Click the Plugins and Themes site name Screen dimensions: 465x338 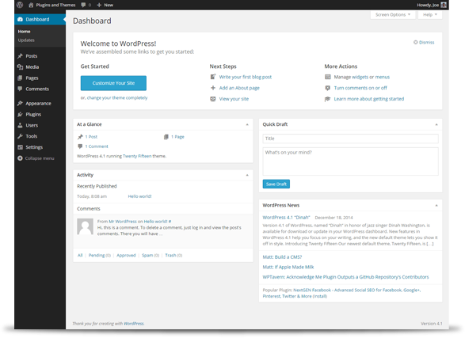coord(55,5)
